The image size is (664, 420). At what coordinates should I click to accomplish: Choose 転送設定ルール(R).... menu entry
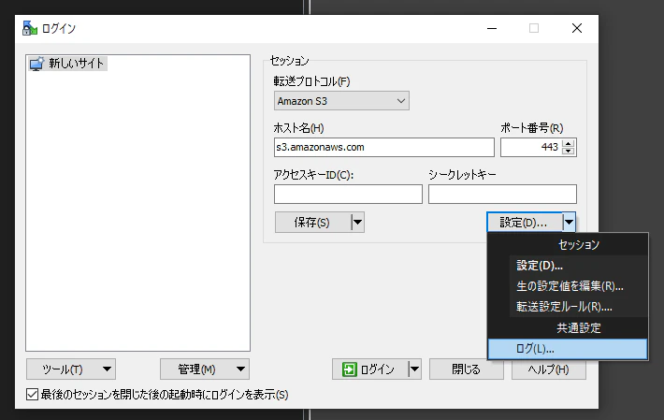point(568,307)
